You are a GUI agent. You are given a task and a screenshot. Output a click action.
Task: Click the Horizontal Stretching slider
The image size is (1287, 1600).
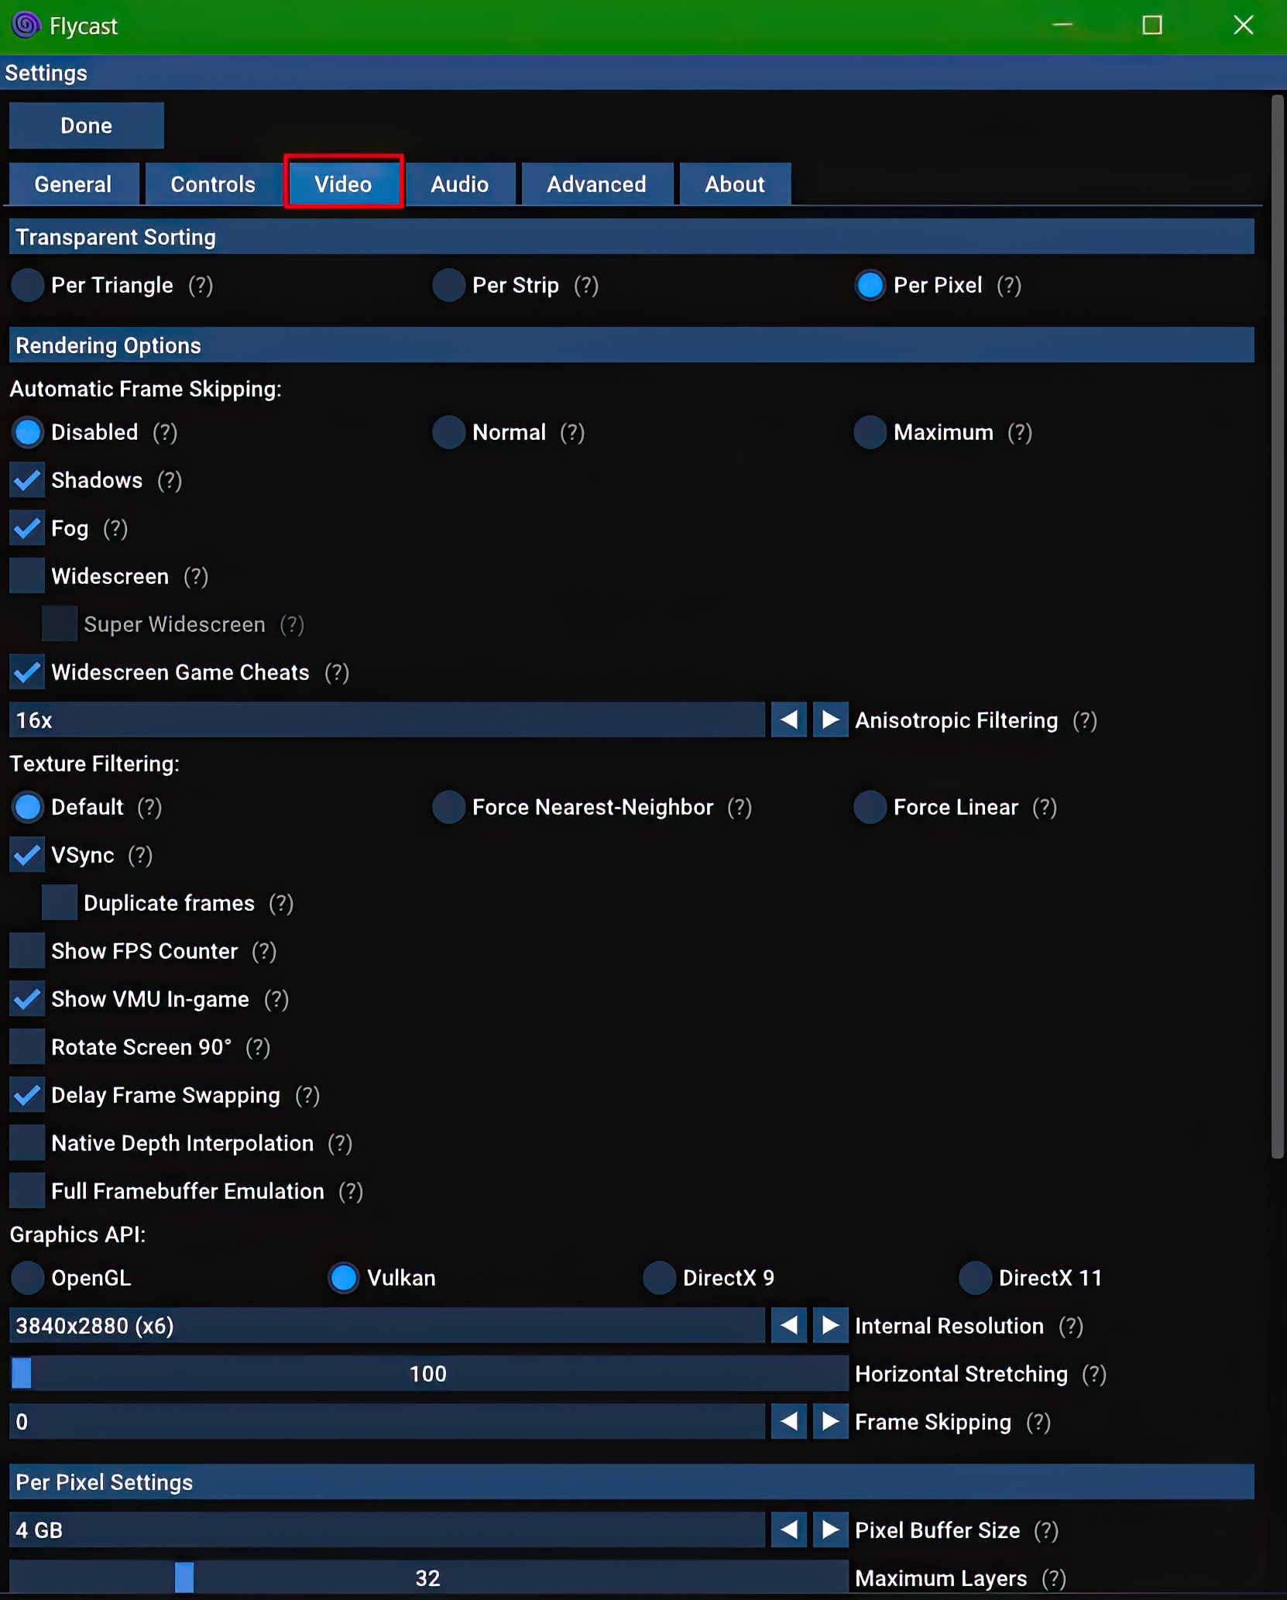tap(428, 1375)
